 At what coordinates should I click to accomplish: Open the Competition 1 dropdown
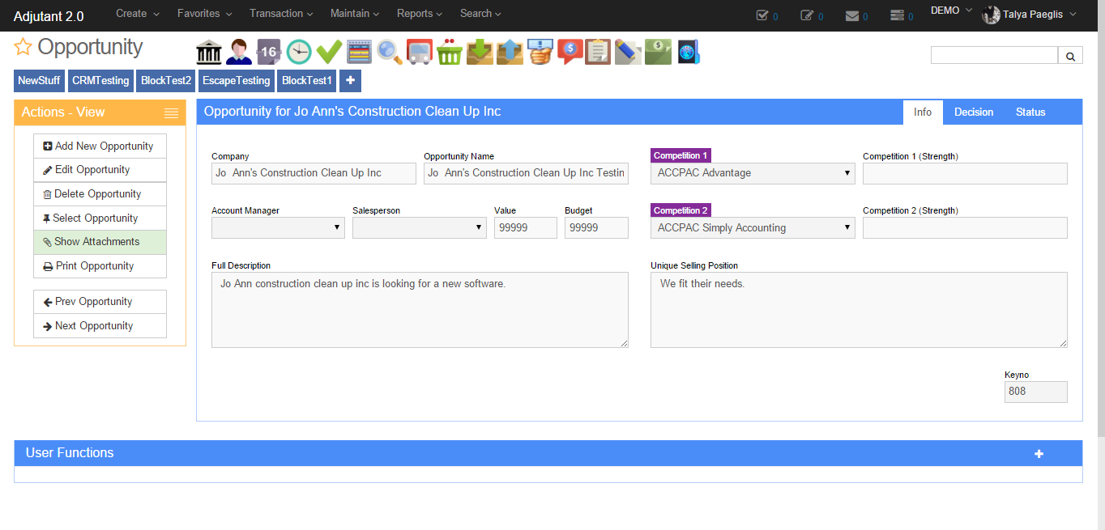point(752,173)
